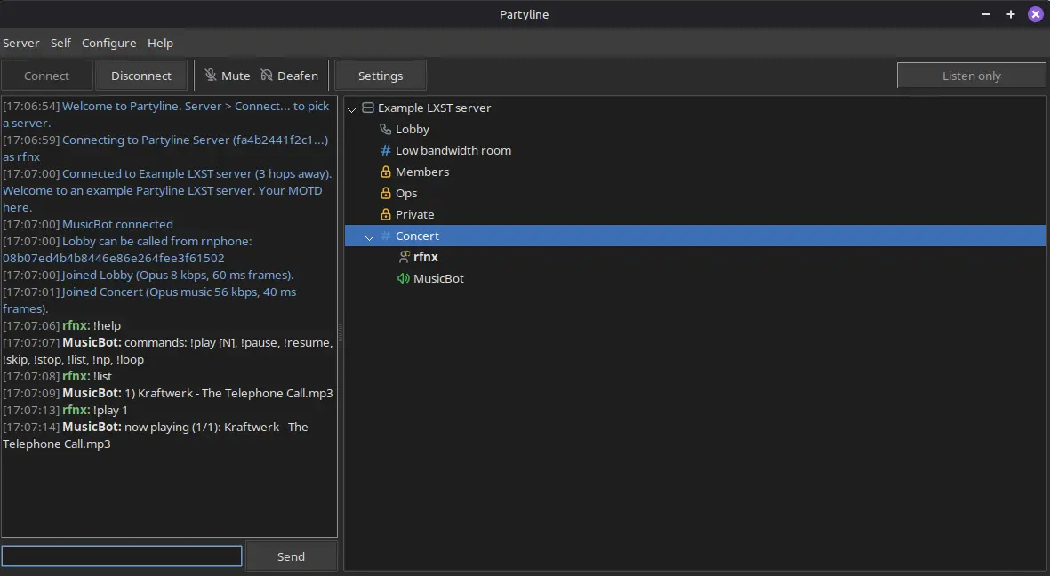1050x576 pixels.
Task: Click the 'now playing (1/1)' MusicBot message
Action: pos(156,436)
